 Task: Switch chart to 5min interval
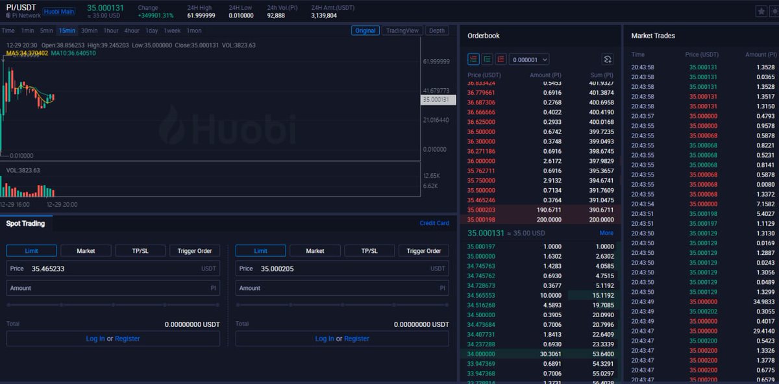tap(46, 30)
